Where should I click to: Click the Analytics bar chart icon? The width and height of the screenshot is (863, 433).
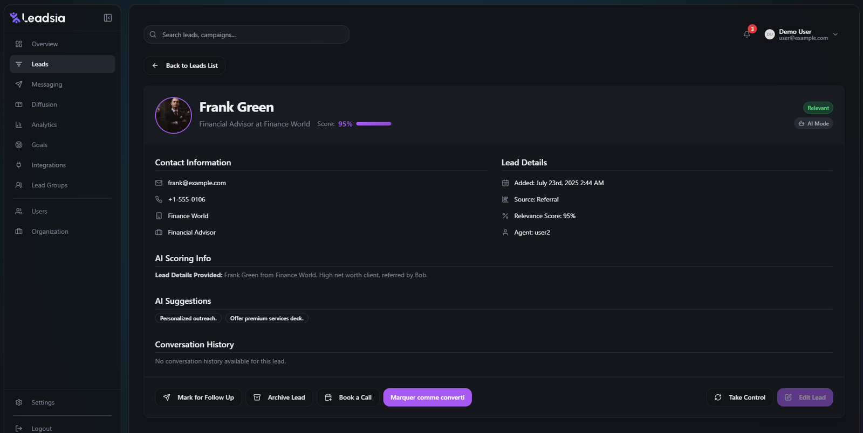tap(19, 125)
